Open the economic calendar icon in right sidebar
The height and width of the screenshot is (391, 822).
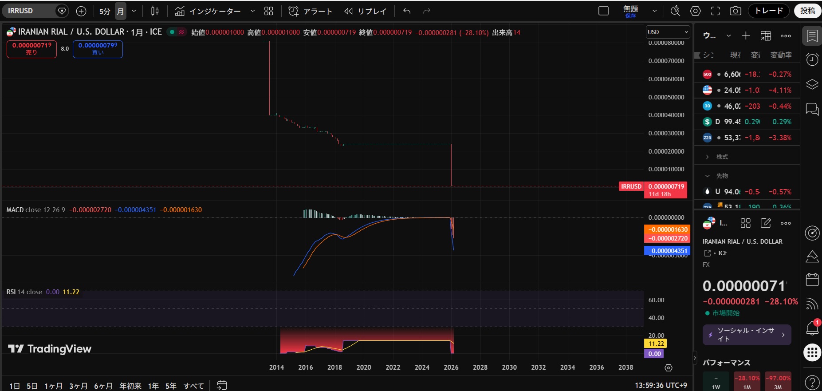[812, 280]
